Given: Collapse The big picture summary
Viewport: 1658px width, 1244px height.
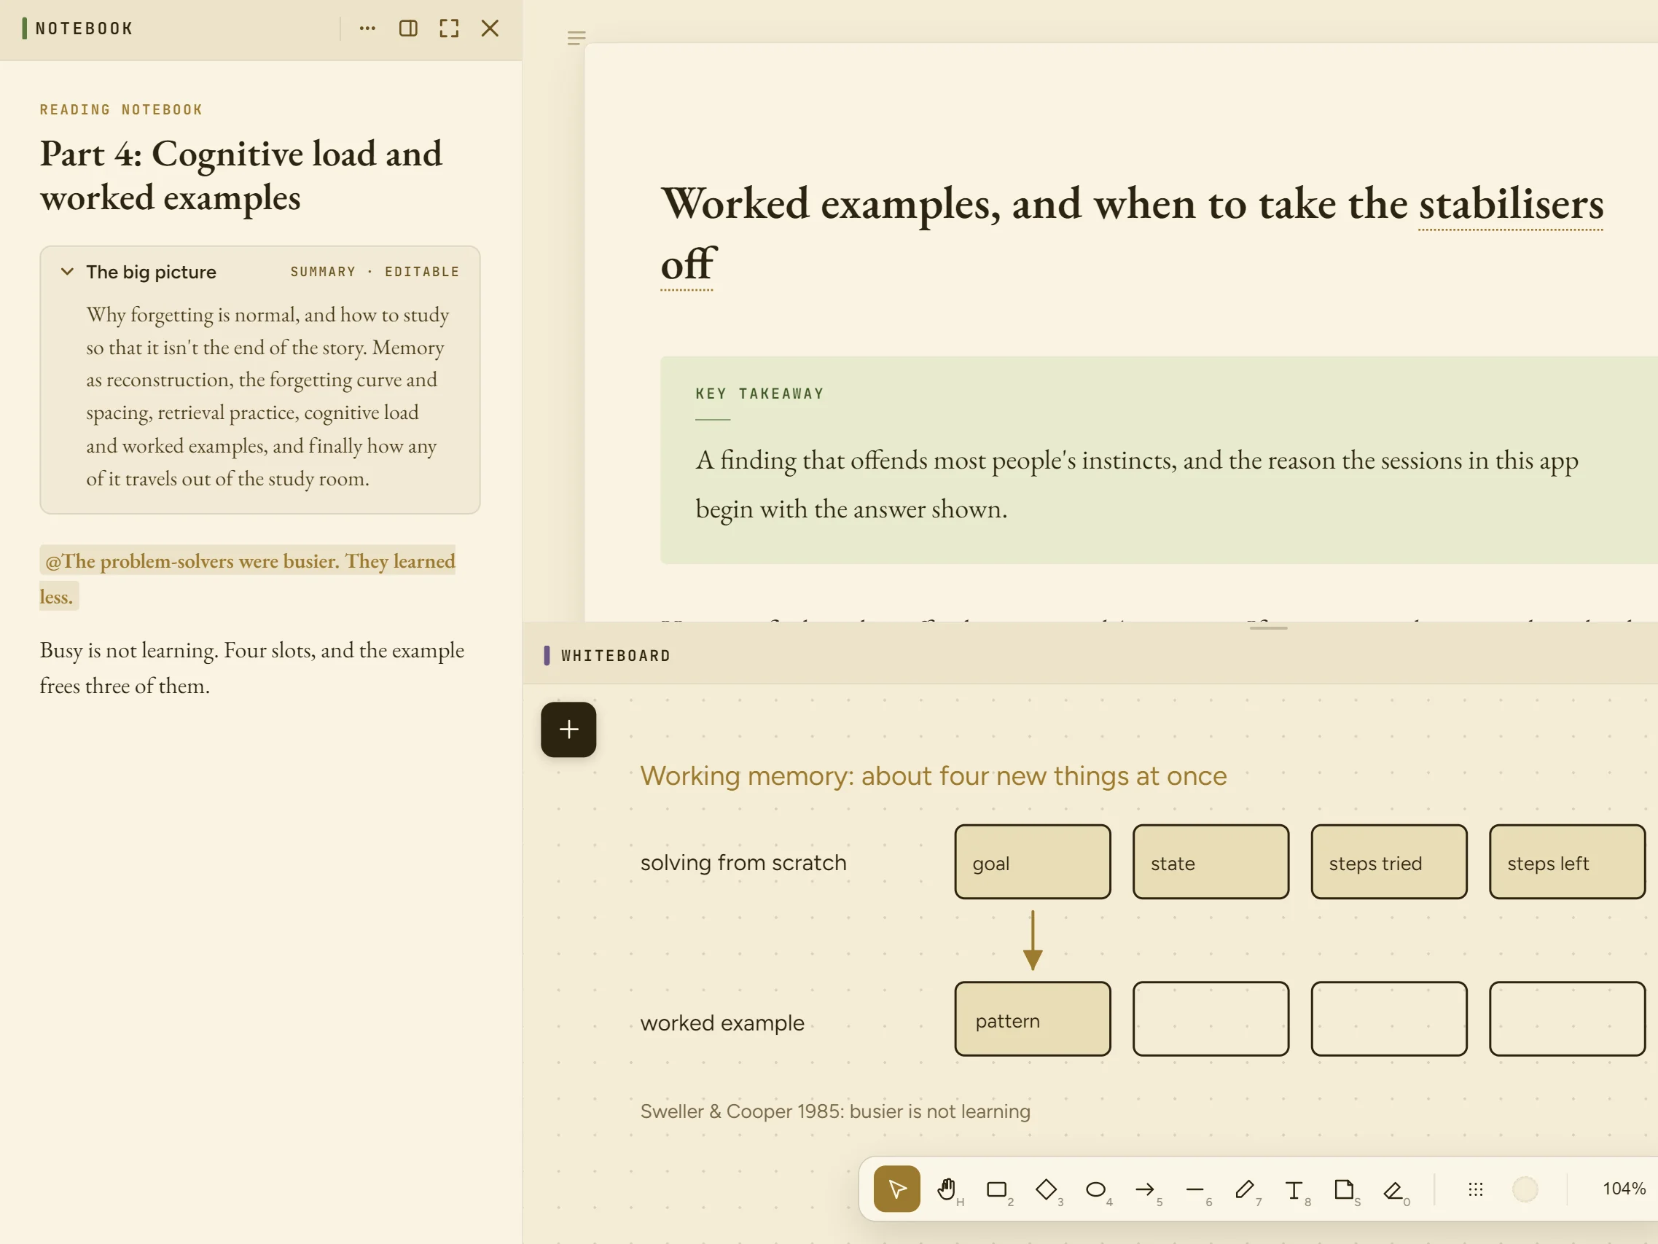Looking at the screenshot, I should [x=68, y=271].
